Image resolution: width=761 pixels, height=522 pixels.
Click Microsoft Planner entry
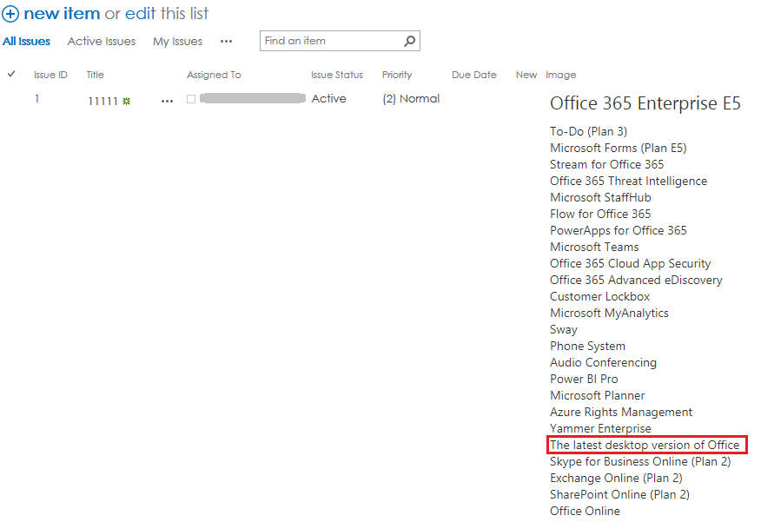tap(598, 395)
